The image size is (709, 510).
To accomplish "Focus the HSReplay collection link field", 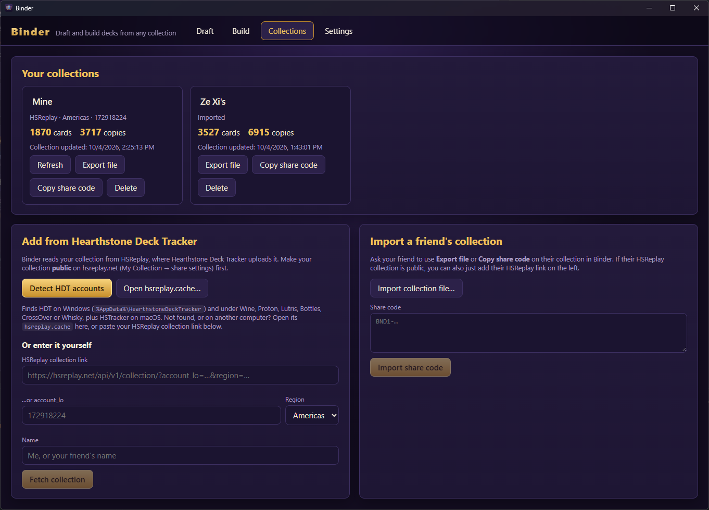I will [x=180, y=375].
